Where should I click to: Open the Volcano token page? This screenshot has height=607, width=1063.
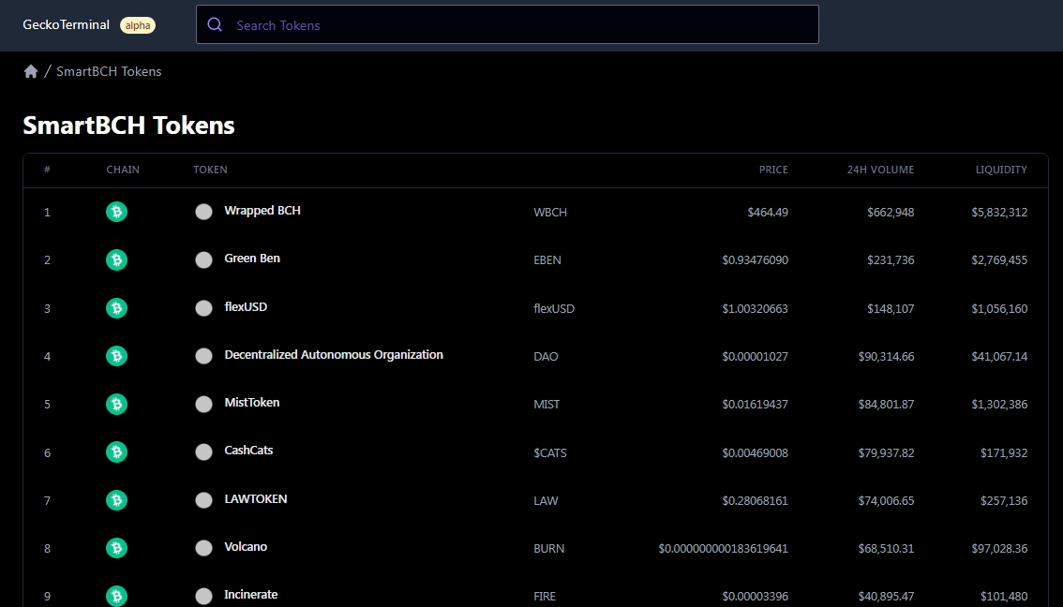(x=246, y=547)
